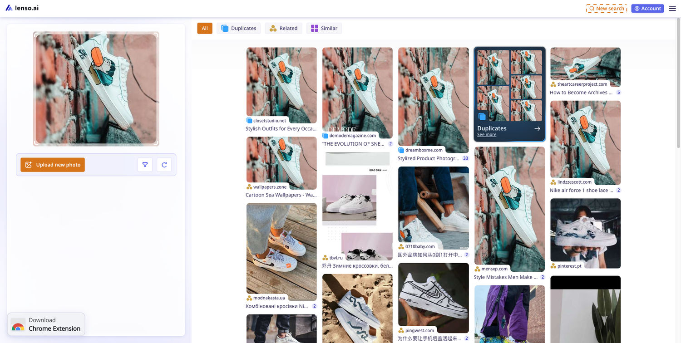
Task: Switch to the Duplicates tab
Action: [x=239, y=28]
